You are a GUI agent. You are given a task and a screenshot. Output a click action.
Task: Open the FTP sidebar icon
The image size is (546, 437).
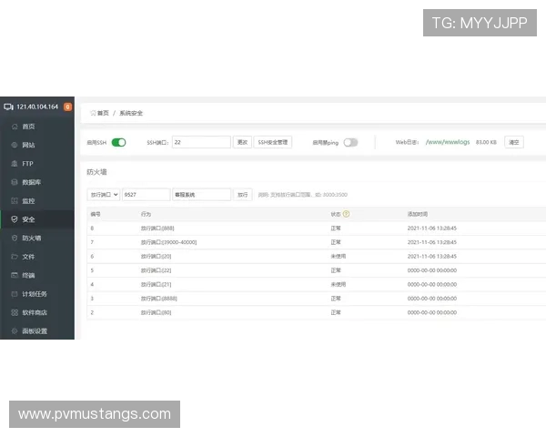pyautogui.click(x=15, y=164)
